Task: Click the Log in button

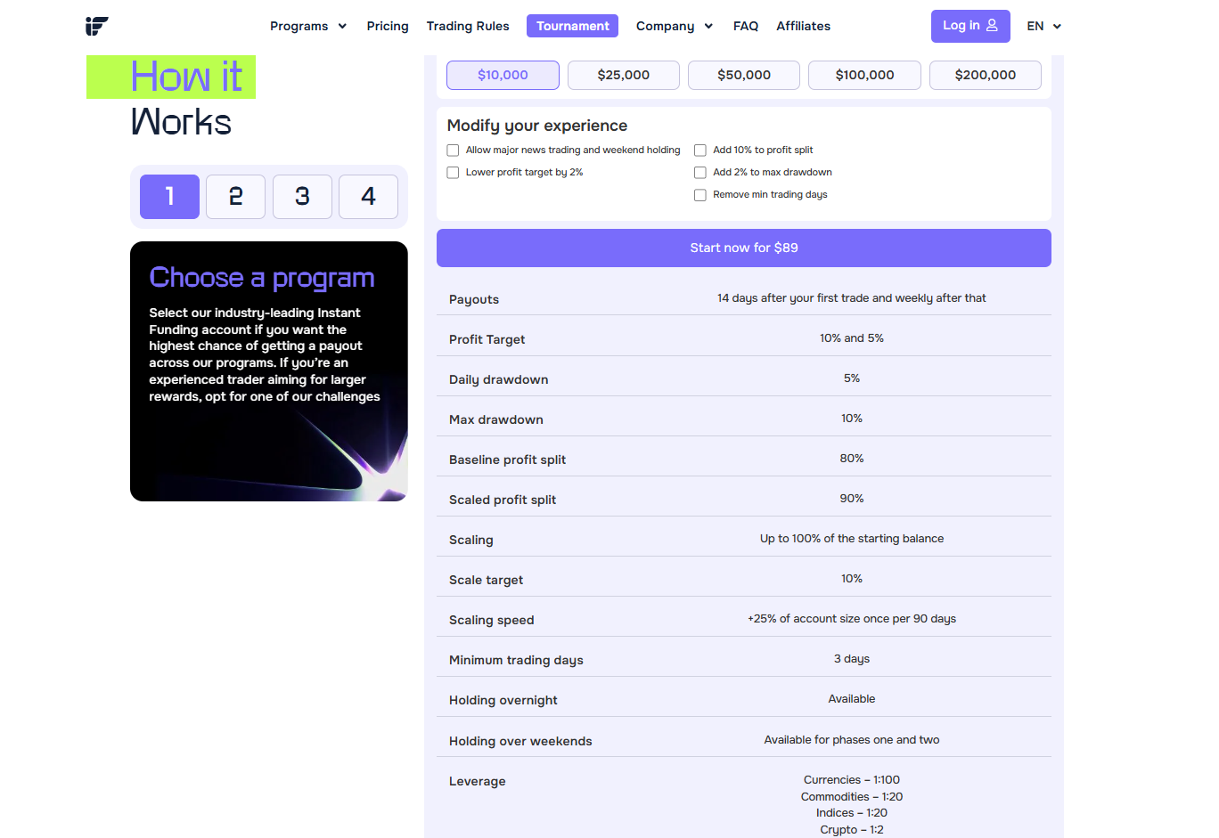Action: 970,26
